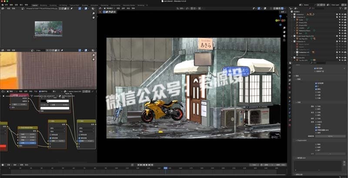This screenshot has width=348, height=178.
Task: Click the blue current frame marker on timeline
Action: 166,168
